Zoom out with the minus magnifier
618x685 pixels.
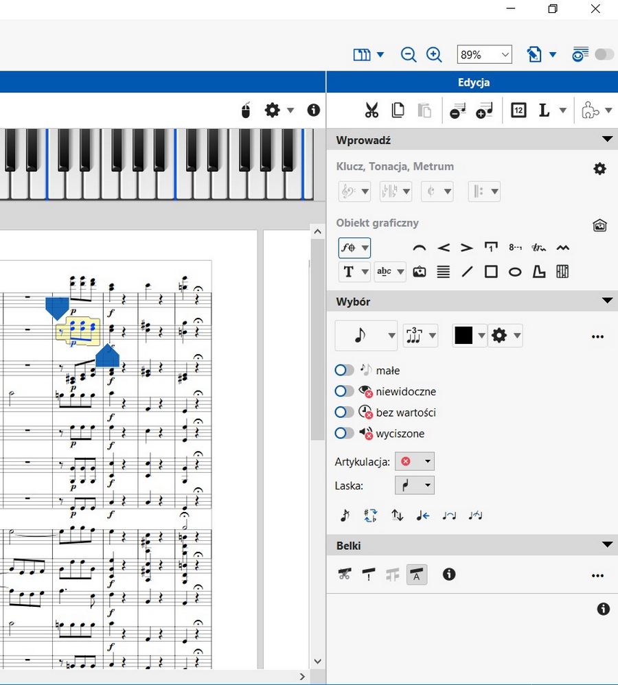[x=408, y=55]
